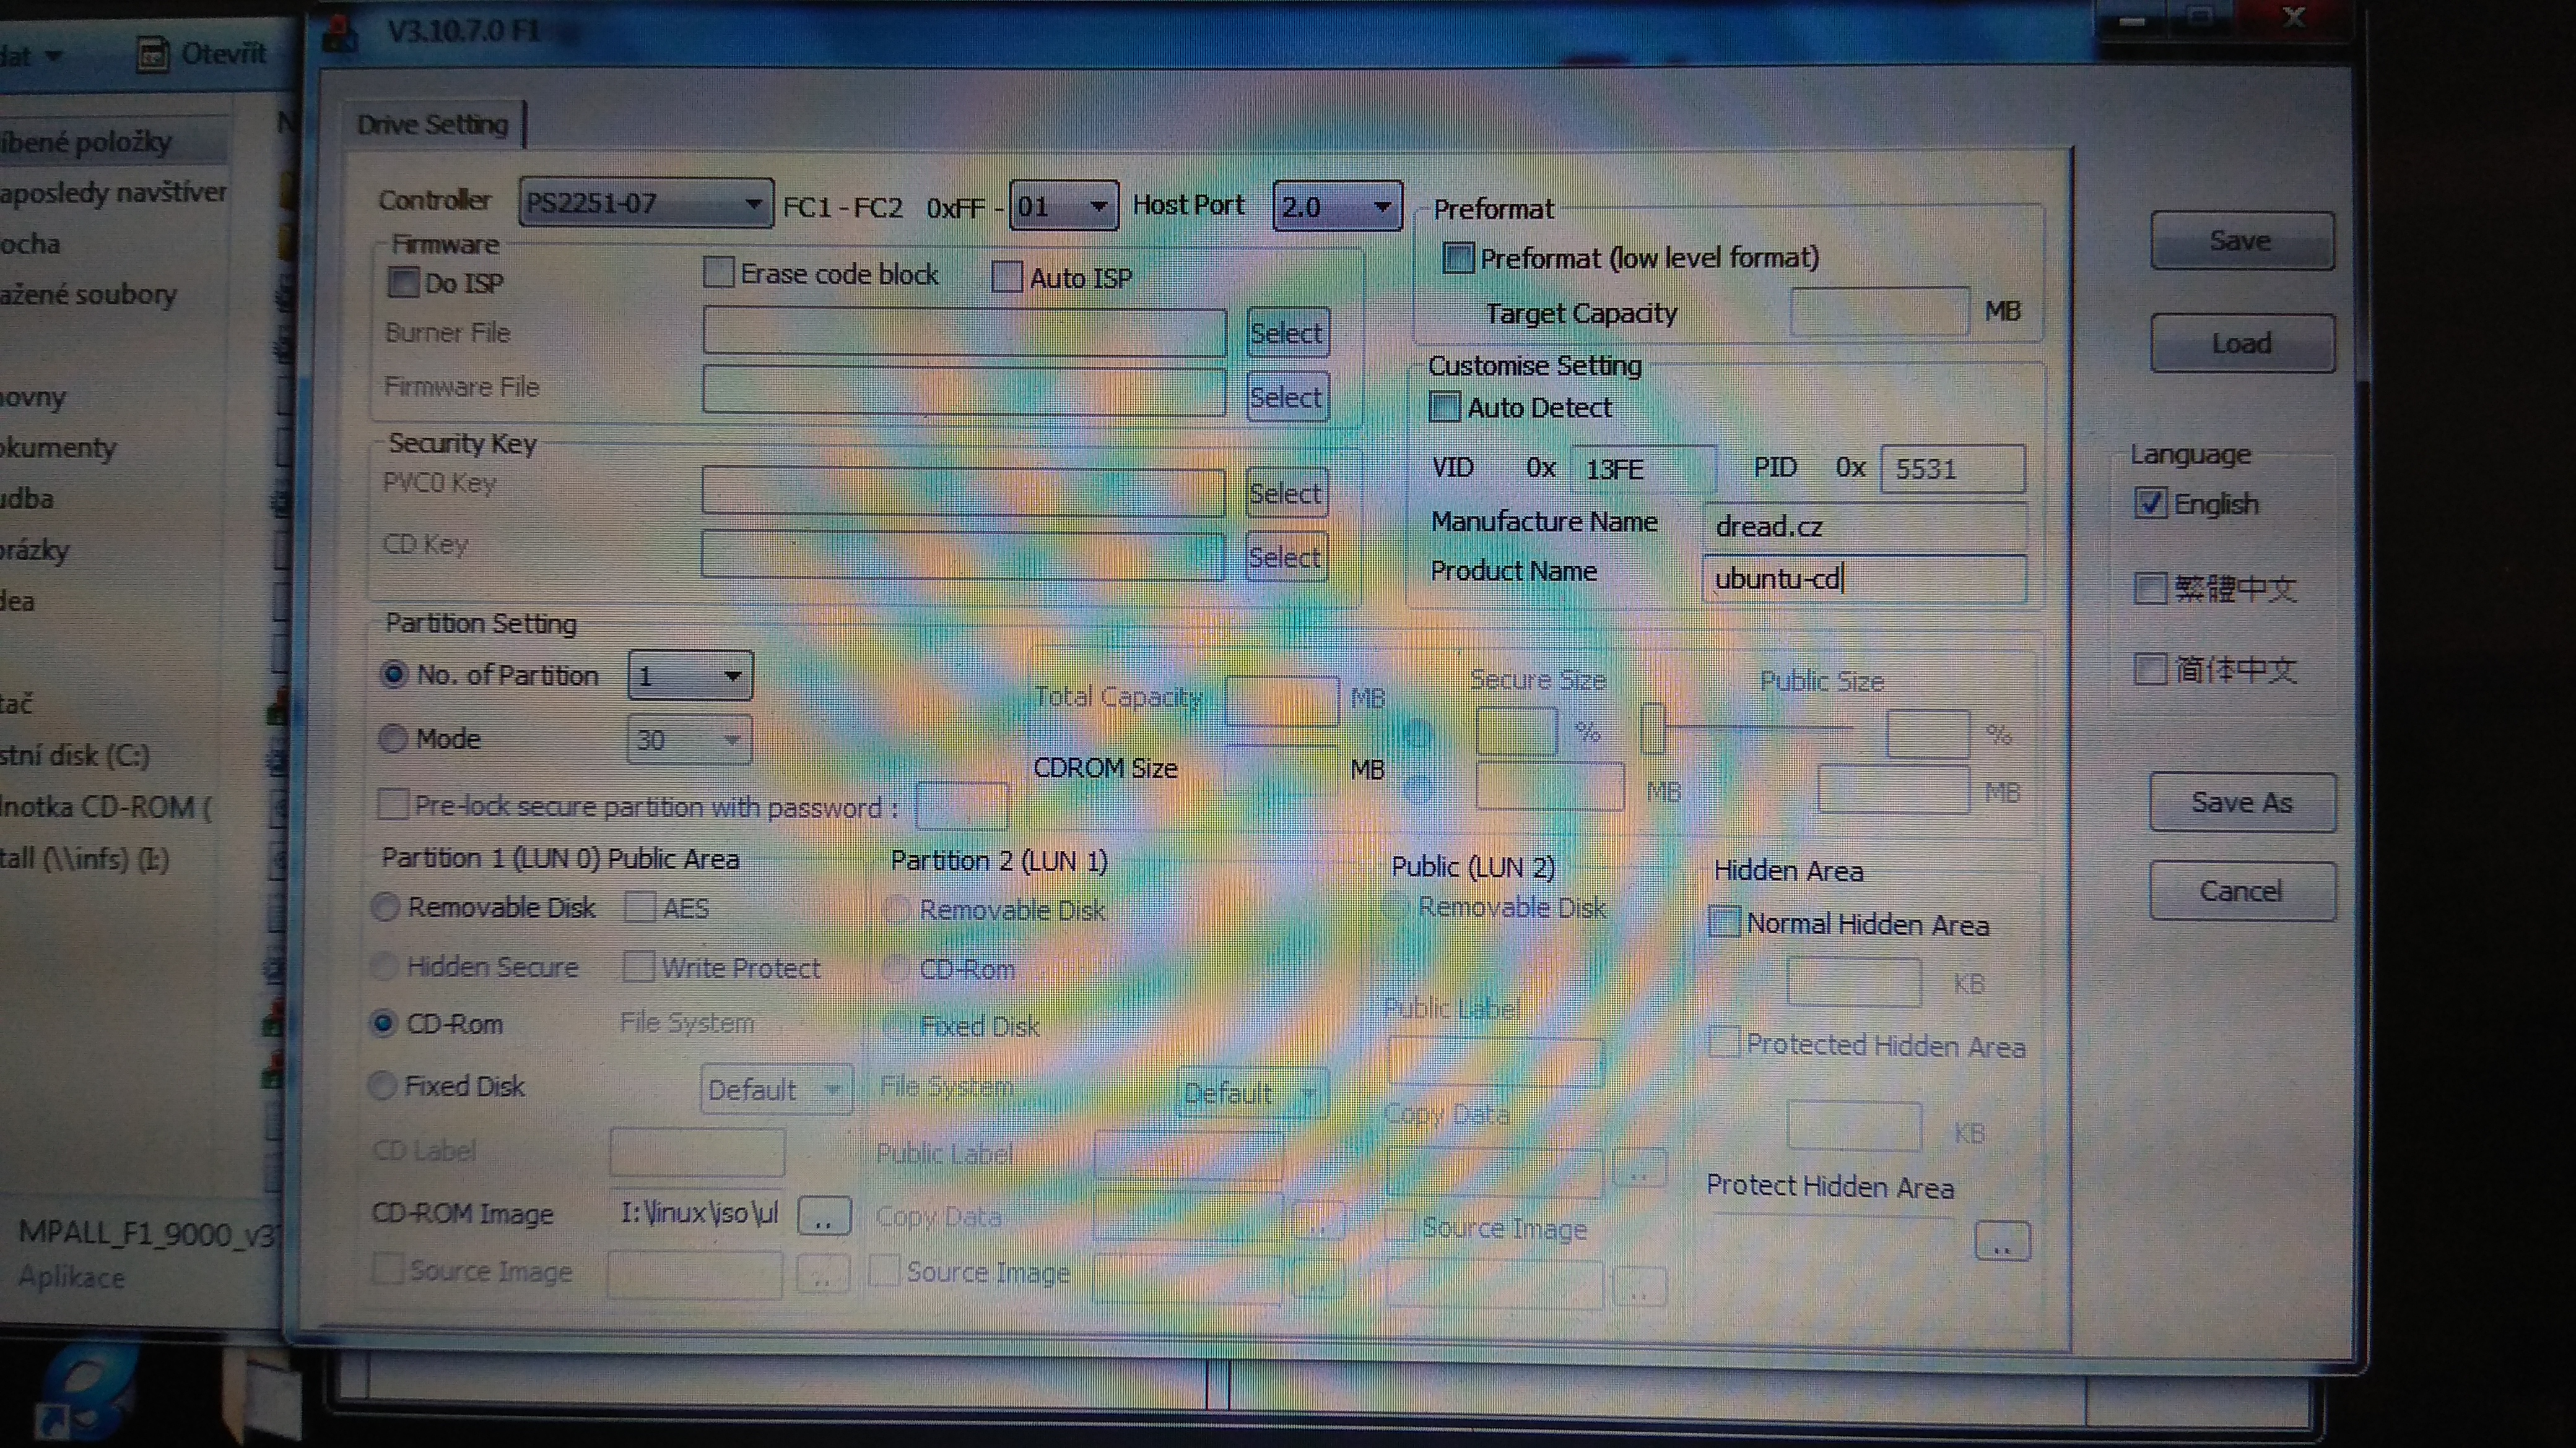
Task: Focus the PID 5531 field
Action: [1953, 468]
